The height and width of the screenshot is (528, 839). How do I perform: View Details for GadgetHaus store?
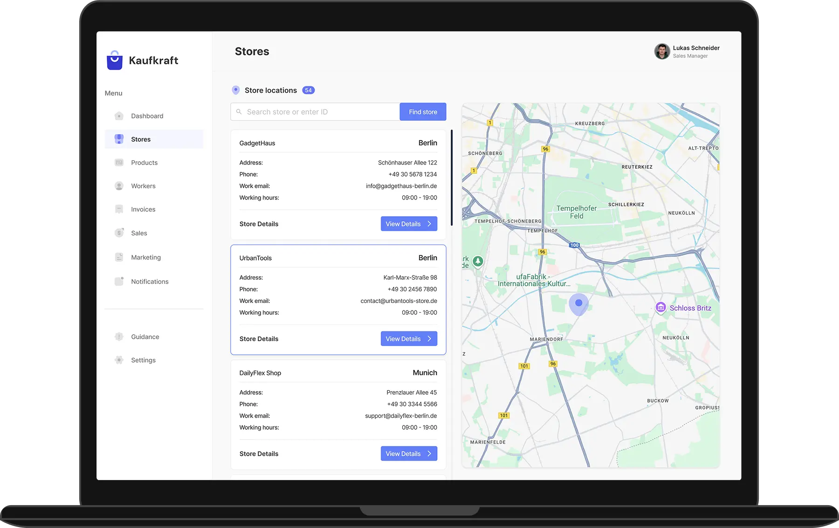(408, 224)
